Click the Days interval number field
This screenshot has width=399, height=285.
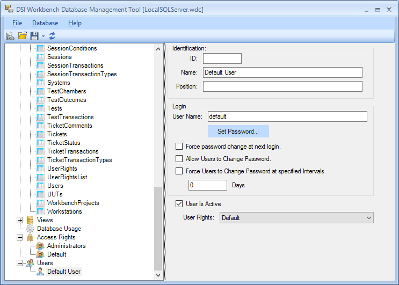208,185
